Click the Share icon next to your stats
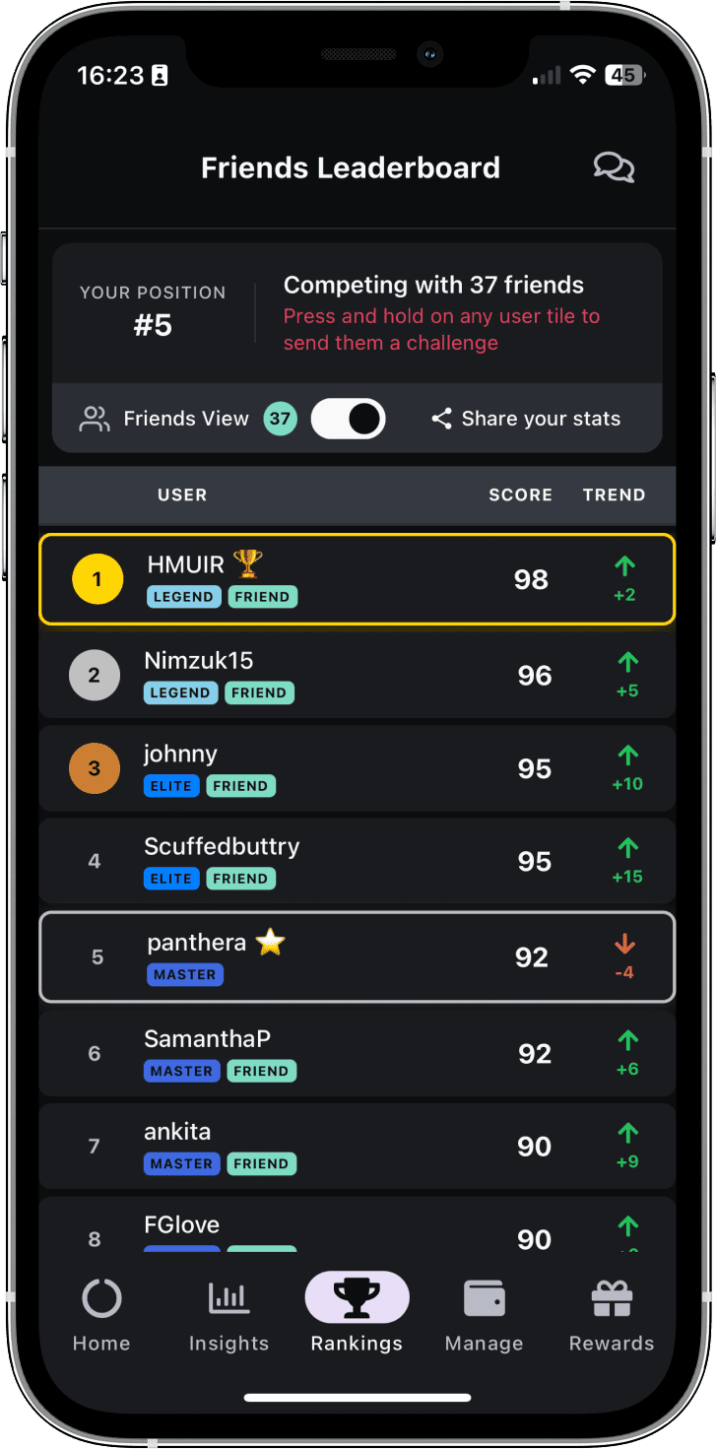 (440, 419)
